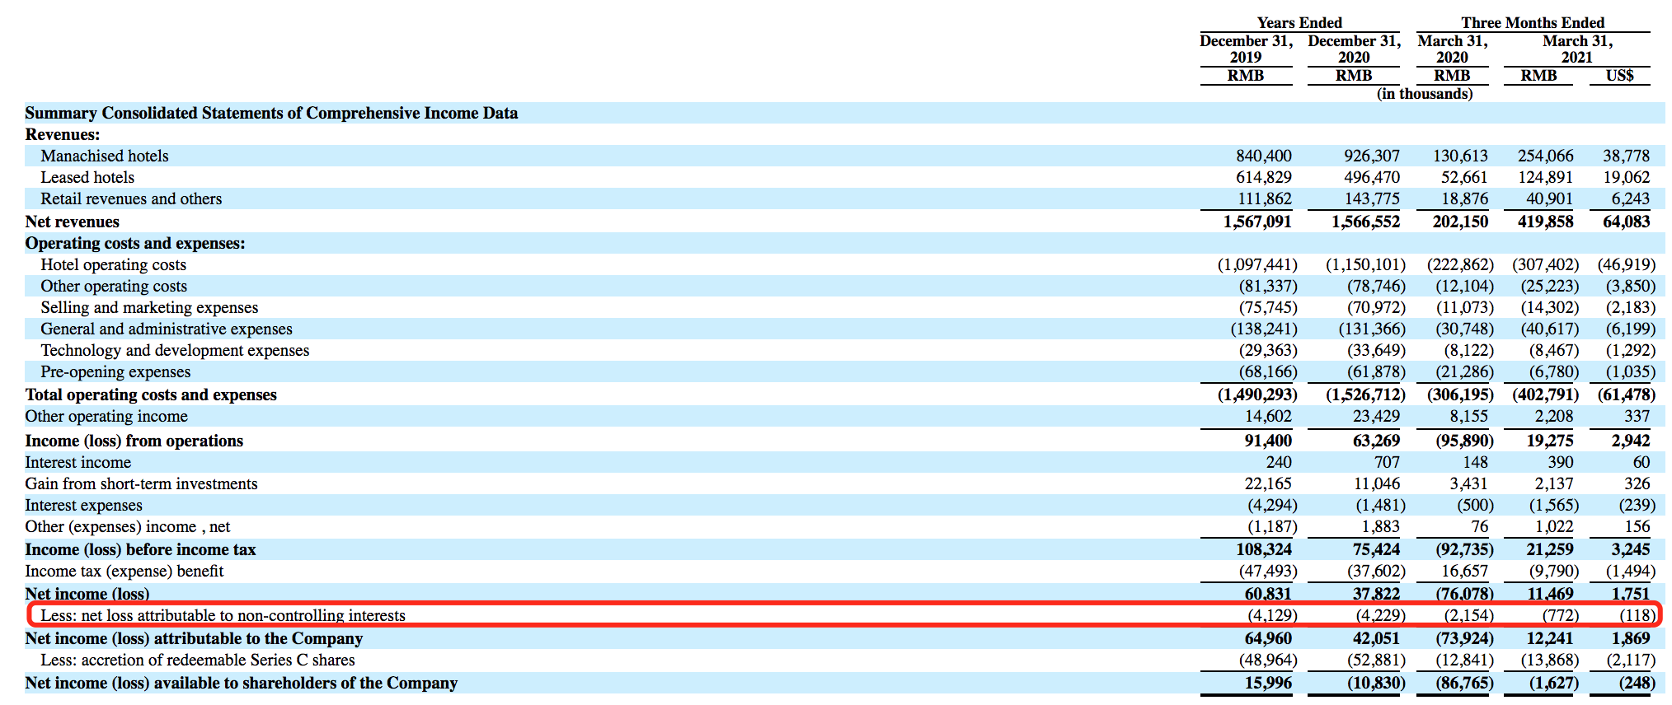The width and height of the screenshot is (1672, 705).
Task: Click 'General and administrative expenses' label
Action: pos(167,329)
